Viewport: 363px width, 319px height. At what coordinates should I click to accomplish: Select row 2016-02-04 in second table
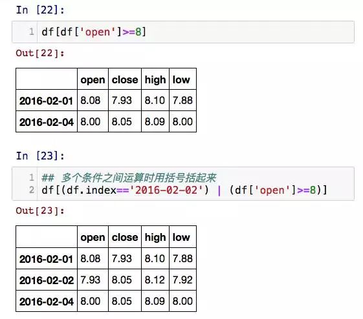106,301
